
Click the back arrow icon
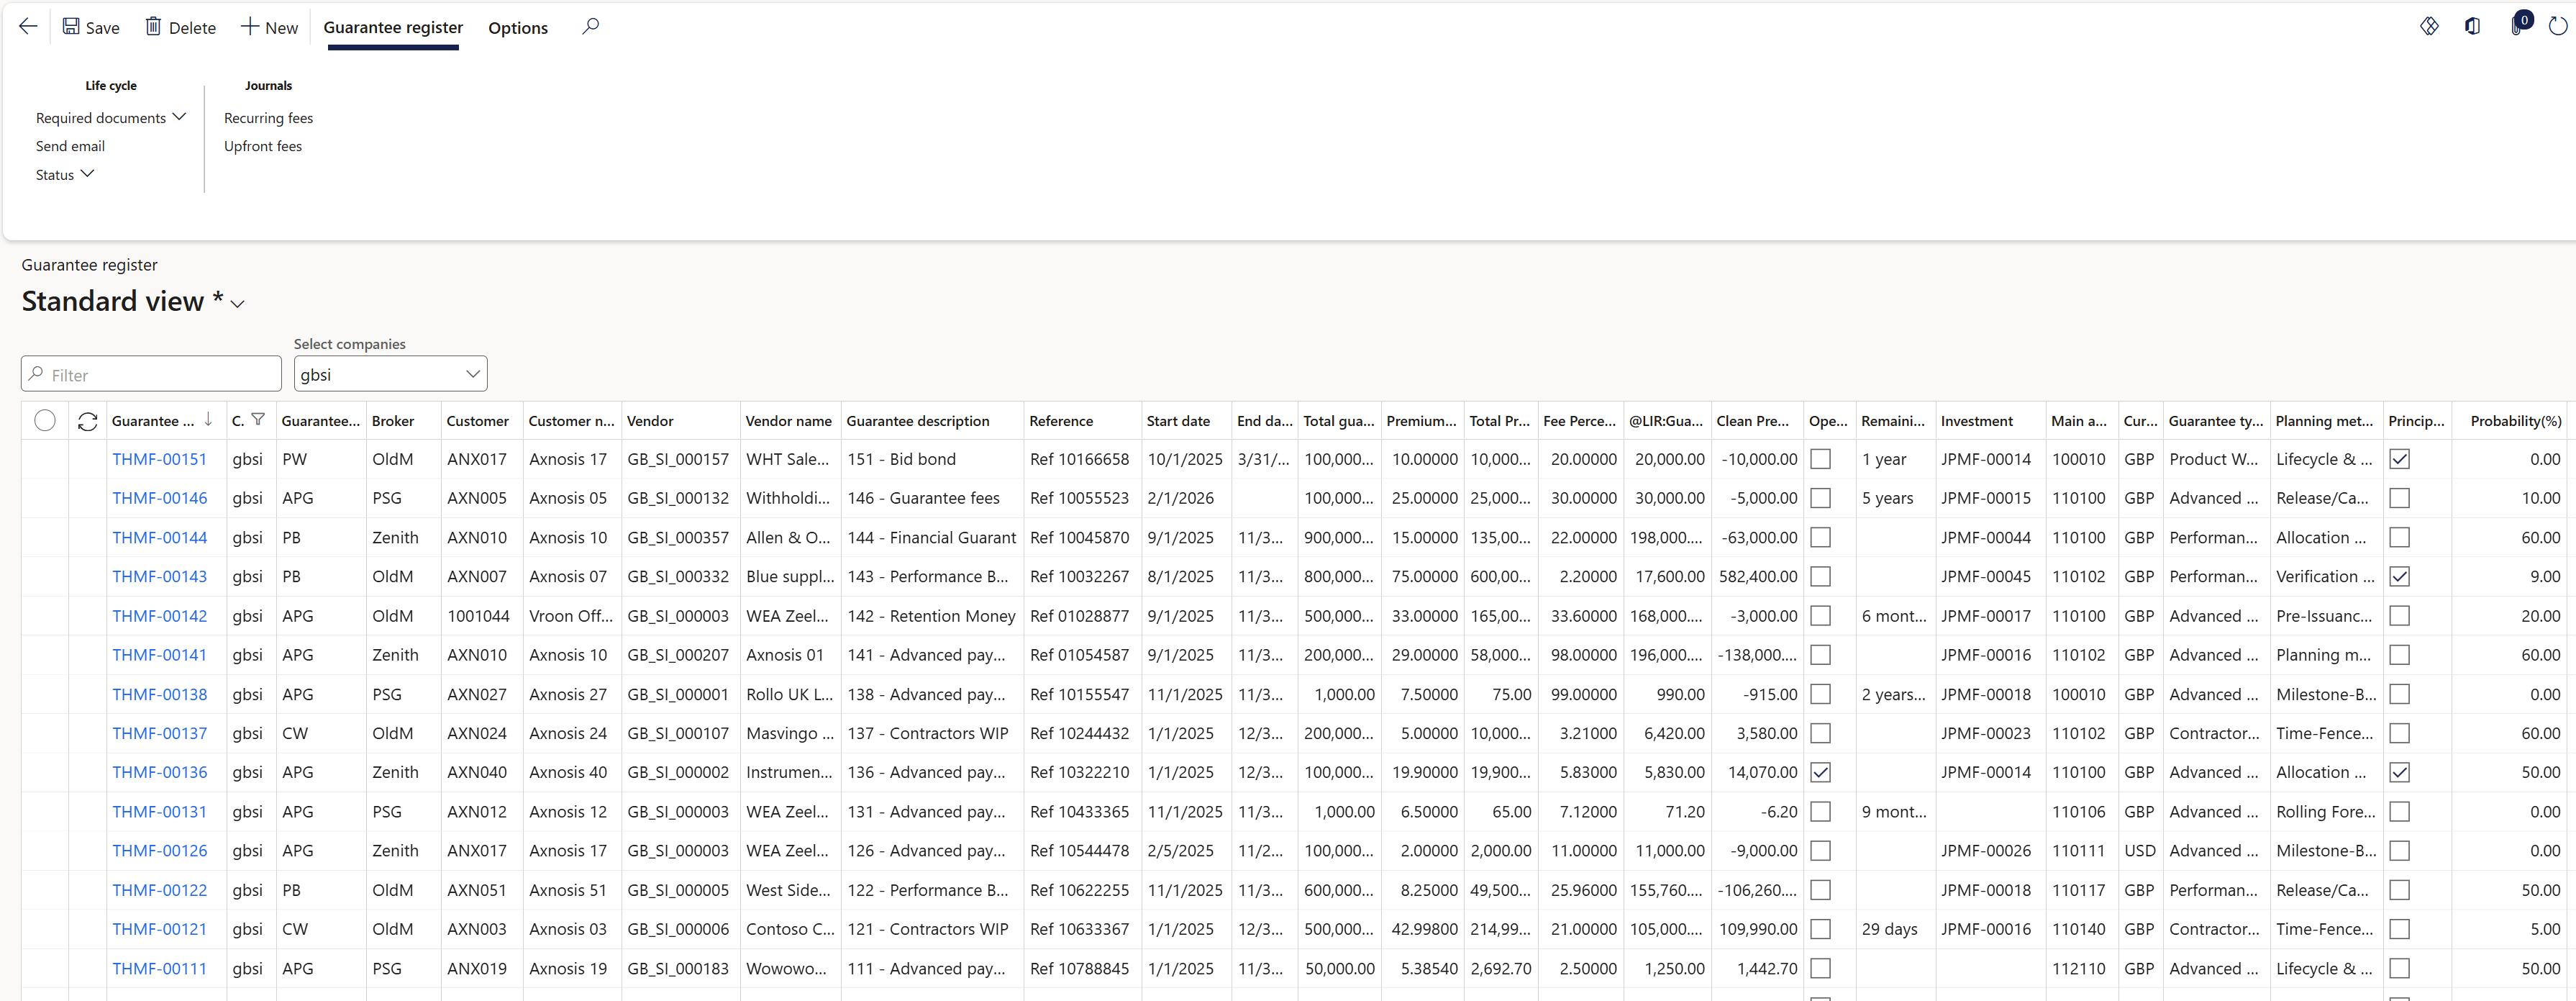pyautogui.click(x=28, y=27)
